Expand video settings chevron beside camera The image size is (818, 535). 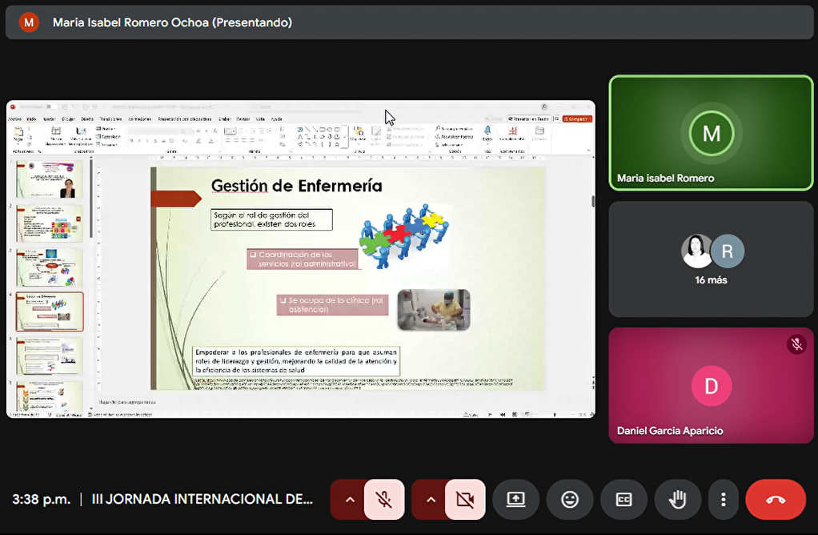pos(430,500)
